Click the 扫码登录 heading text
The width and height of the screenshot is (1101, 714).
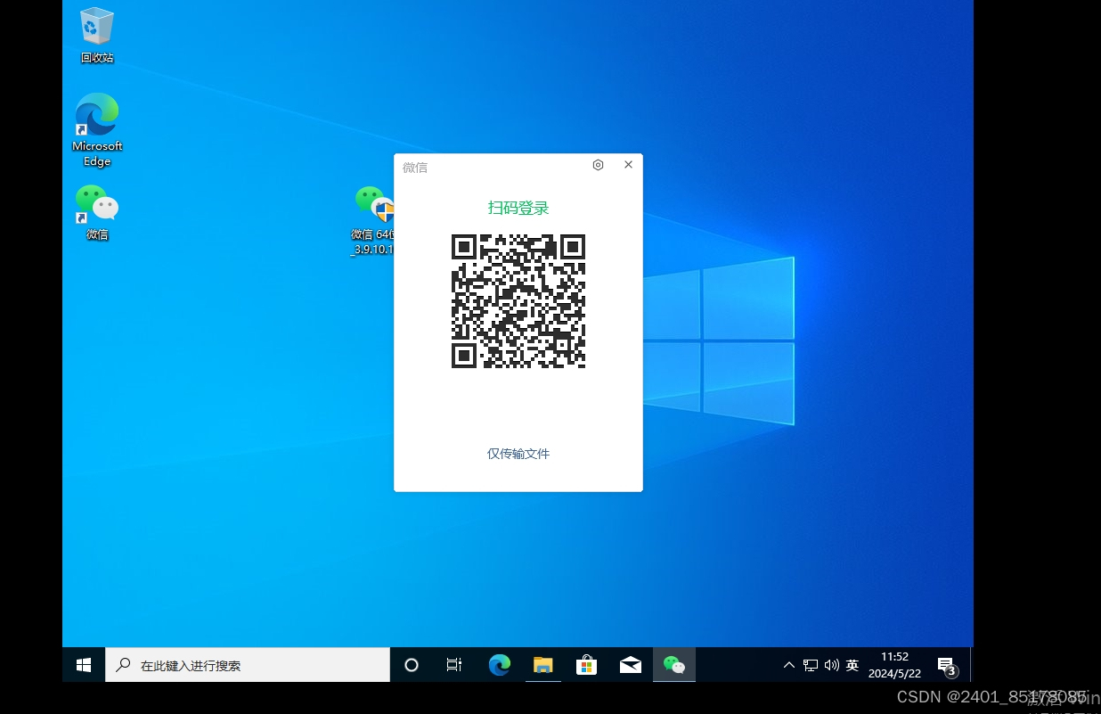coord(518,208)
